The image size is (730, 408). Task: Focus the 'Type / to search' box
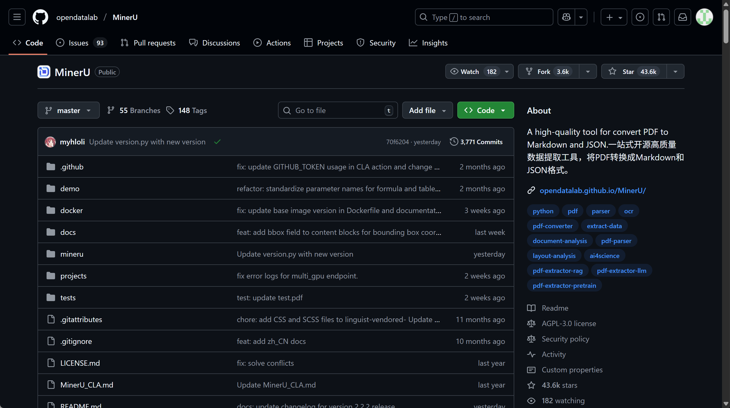pos(484,17)
